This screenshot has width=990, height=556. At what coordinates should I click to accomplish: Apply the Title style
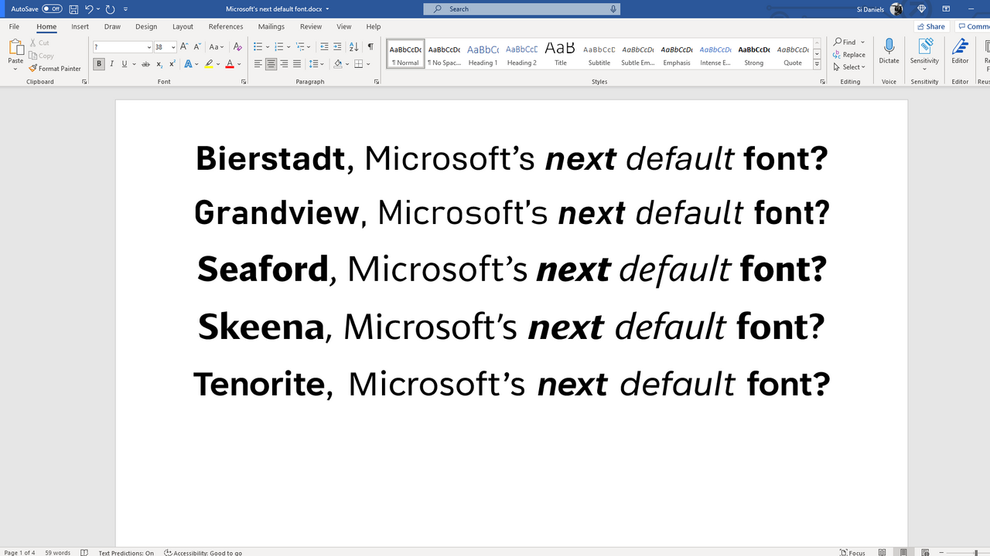click(560, 54)
